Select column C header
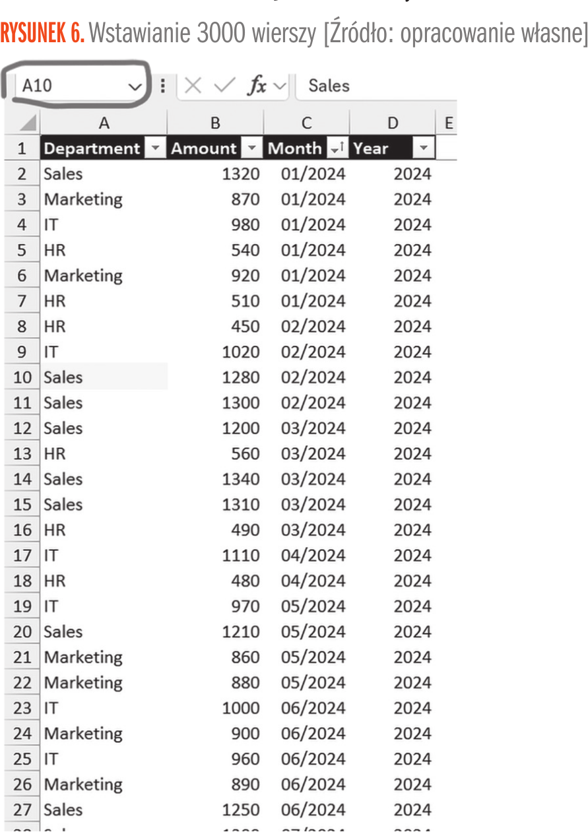Screen dimensions: 588x832 306,123
